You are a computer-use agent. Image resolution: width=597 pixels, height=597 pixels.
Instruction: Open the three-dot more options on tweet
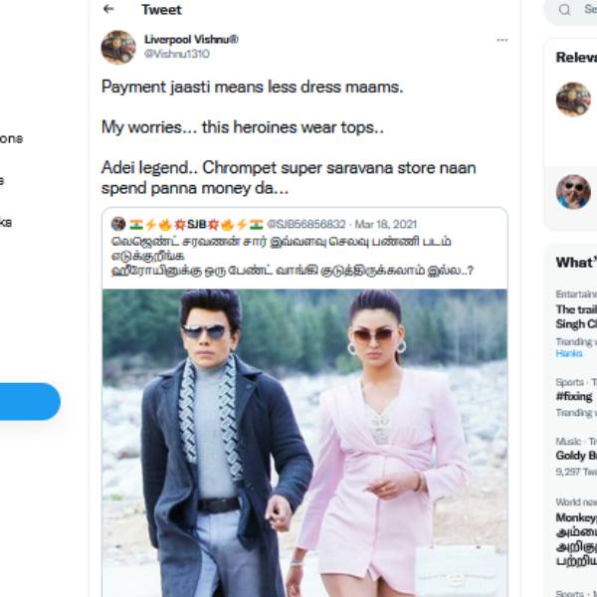pyautogui.click(x=501, y=40)
